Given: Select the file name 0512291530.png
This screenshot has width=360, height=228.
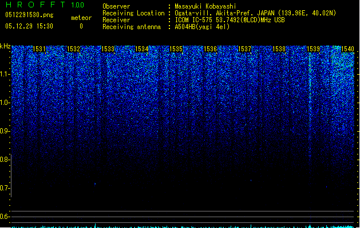Looking at the screenshot, I should coord(29,15).
